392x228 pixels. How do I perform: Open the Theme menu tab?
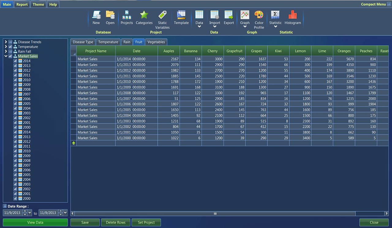pyautogui.click(x=38, y=5)
